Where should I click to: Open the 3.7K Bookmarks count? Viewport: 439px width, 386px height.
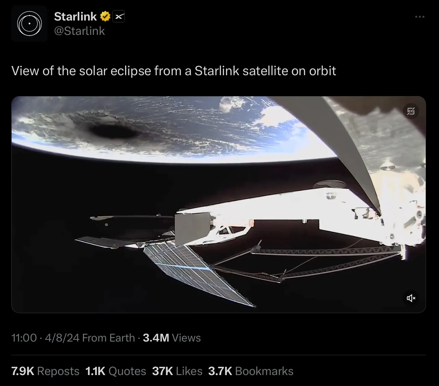251,371
